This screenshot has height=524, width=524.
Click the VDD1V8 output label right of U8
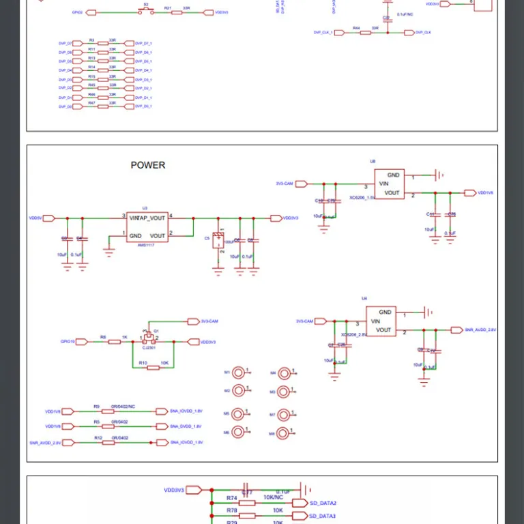(x=485, y=193)
